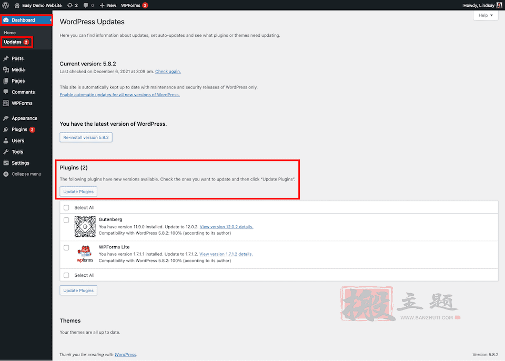Click the WPForms Lite plugin name
The height and width of the screenshot is (361, 505).
pos(114,247)
